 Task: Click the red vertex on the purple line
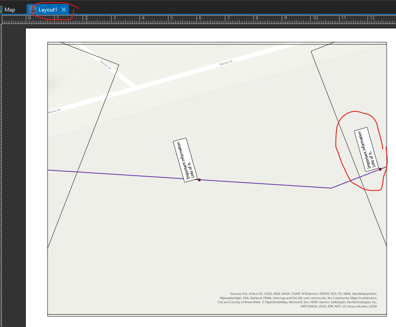pos(199,179)
